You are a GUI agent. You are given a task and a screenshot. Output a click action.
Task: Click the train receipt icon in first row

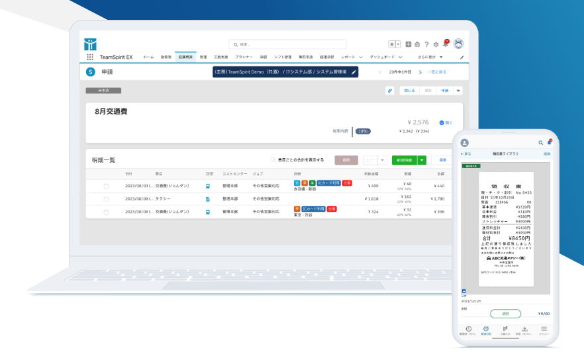[x=208, y=186]
